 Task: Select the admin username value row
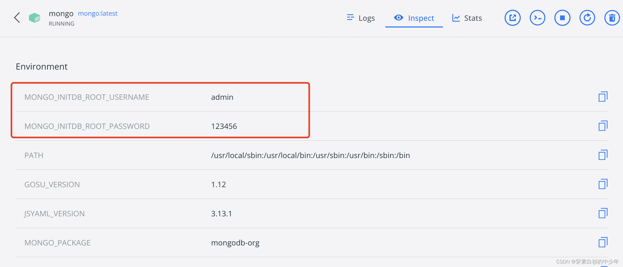coord(222,97)
